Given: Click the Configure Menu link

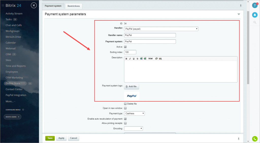Looking at the screenshot, I should (x=13, y=110).
